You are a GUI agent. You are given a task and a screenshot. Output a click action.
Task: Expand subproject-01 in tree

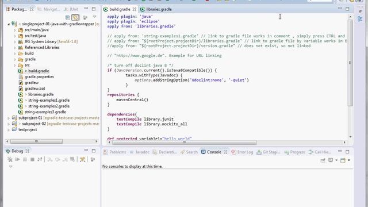(x=9, y=118)
